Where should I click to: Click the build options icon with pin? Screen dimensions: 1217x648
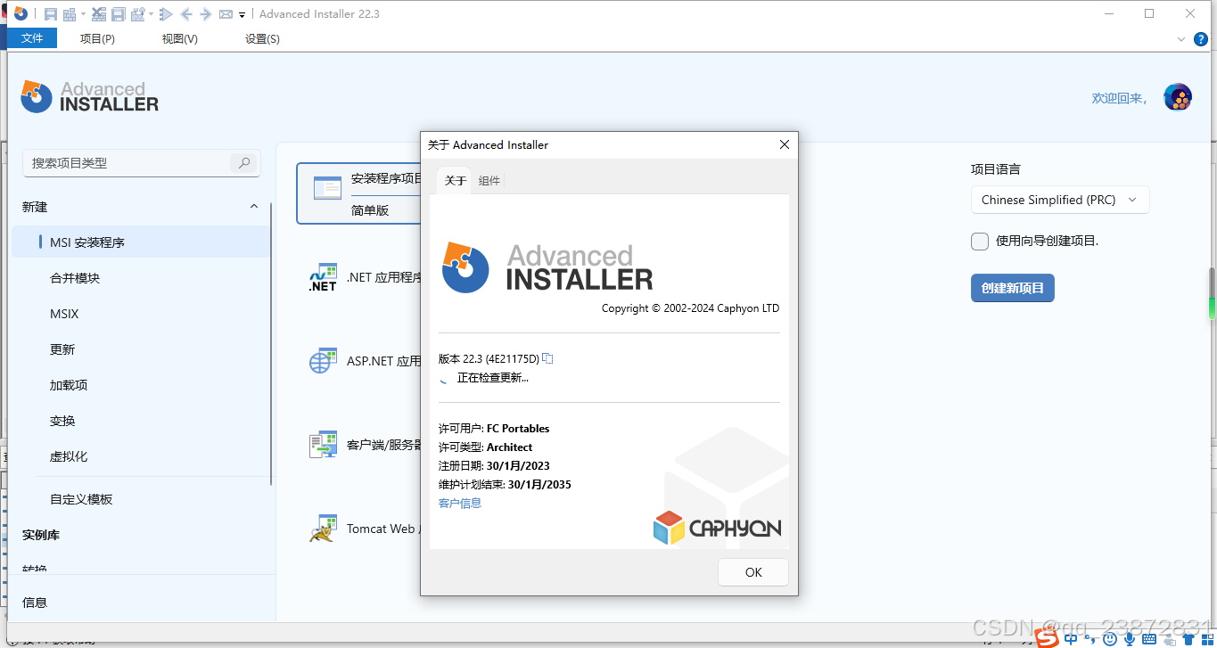coord(137,14)
